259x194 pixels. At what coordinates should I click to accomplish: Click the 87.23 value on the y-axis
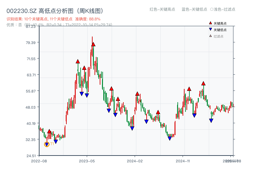[x=30, y=27]
